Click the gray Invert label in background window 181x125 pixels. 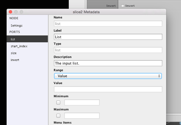(111, 6)
